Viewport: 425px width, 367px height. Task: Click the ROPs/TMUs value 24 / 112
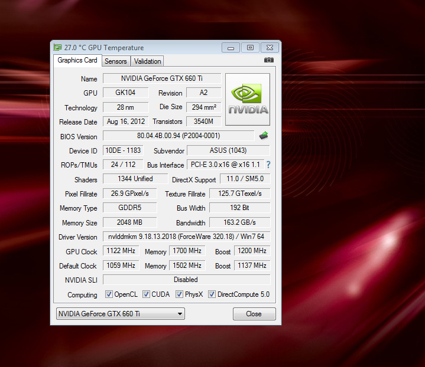click(123, 165)
